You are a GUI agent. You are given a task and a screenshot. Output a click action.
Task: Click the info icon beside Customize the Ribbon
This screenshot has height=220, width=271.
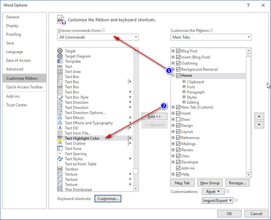pyautogui.click(x=211, y=30)
